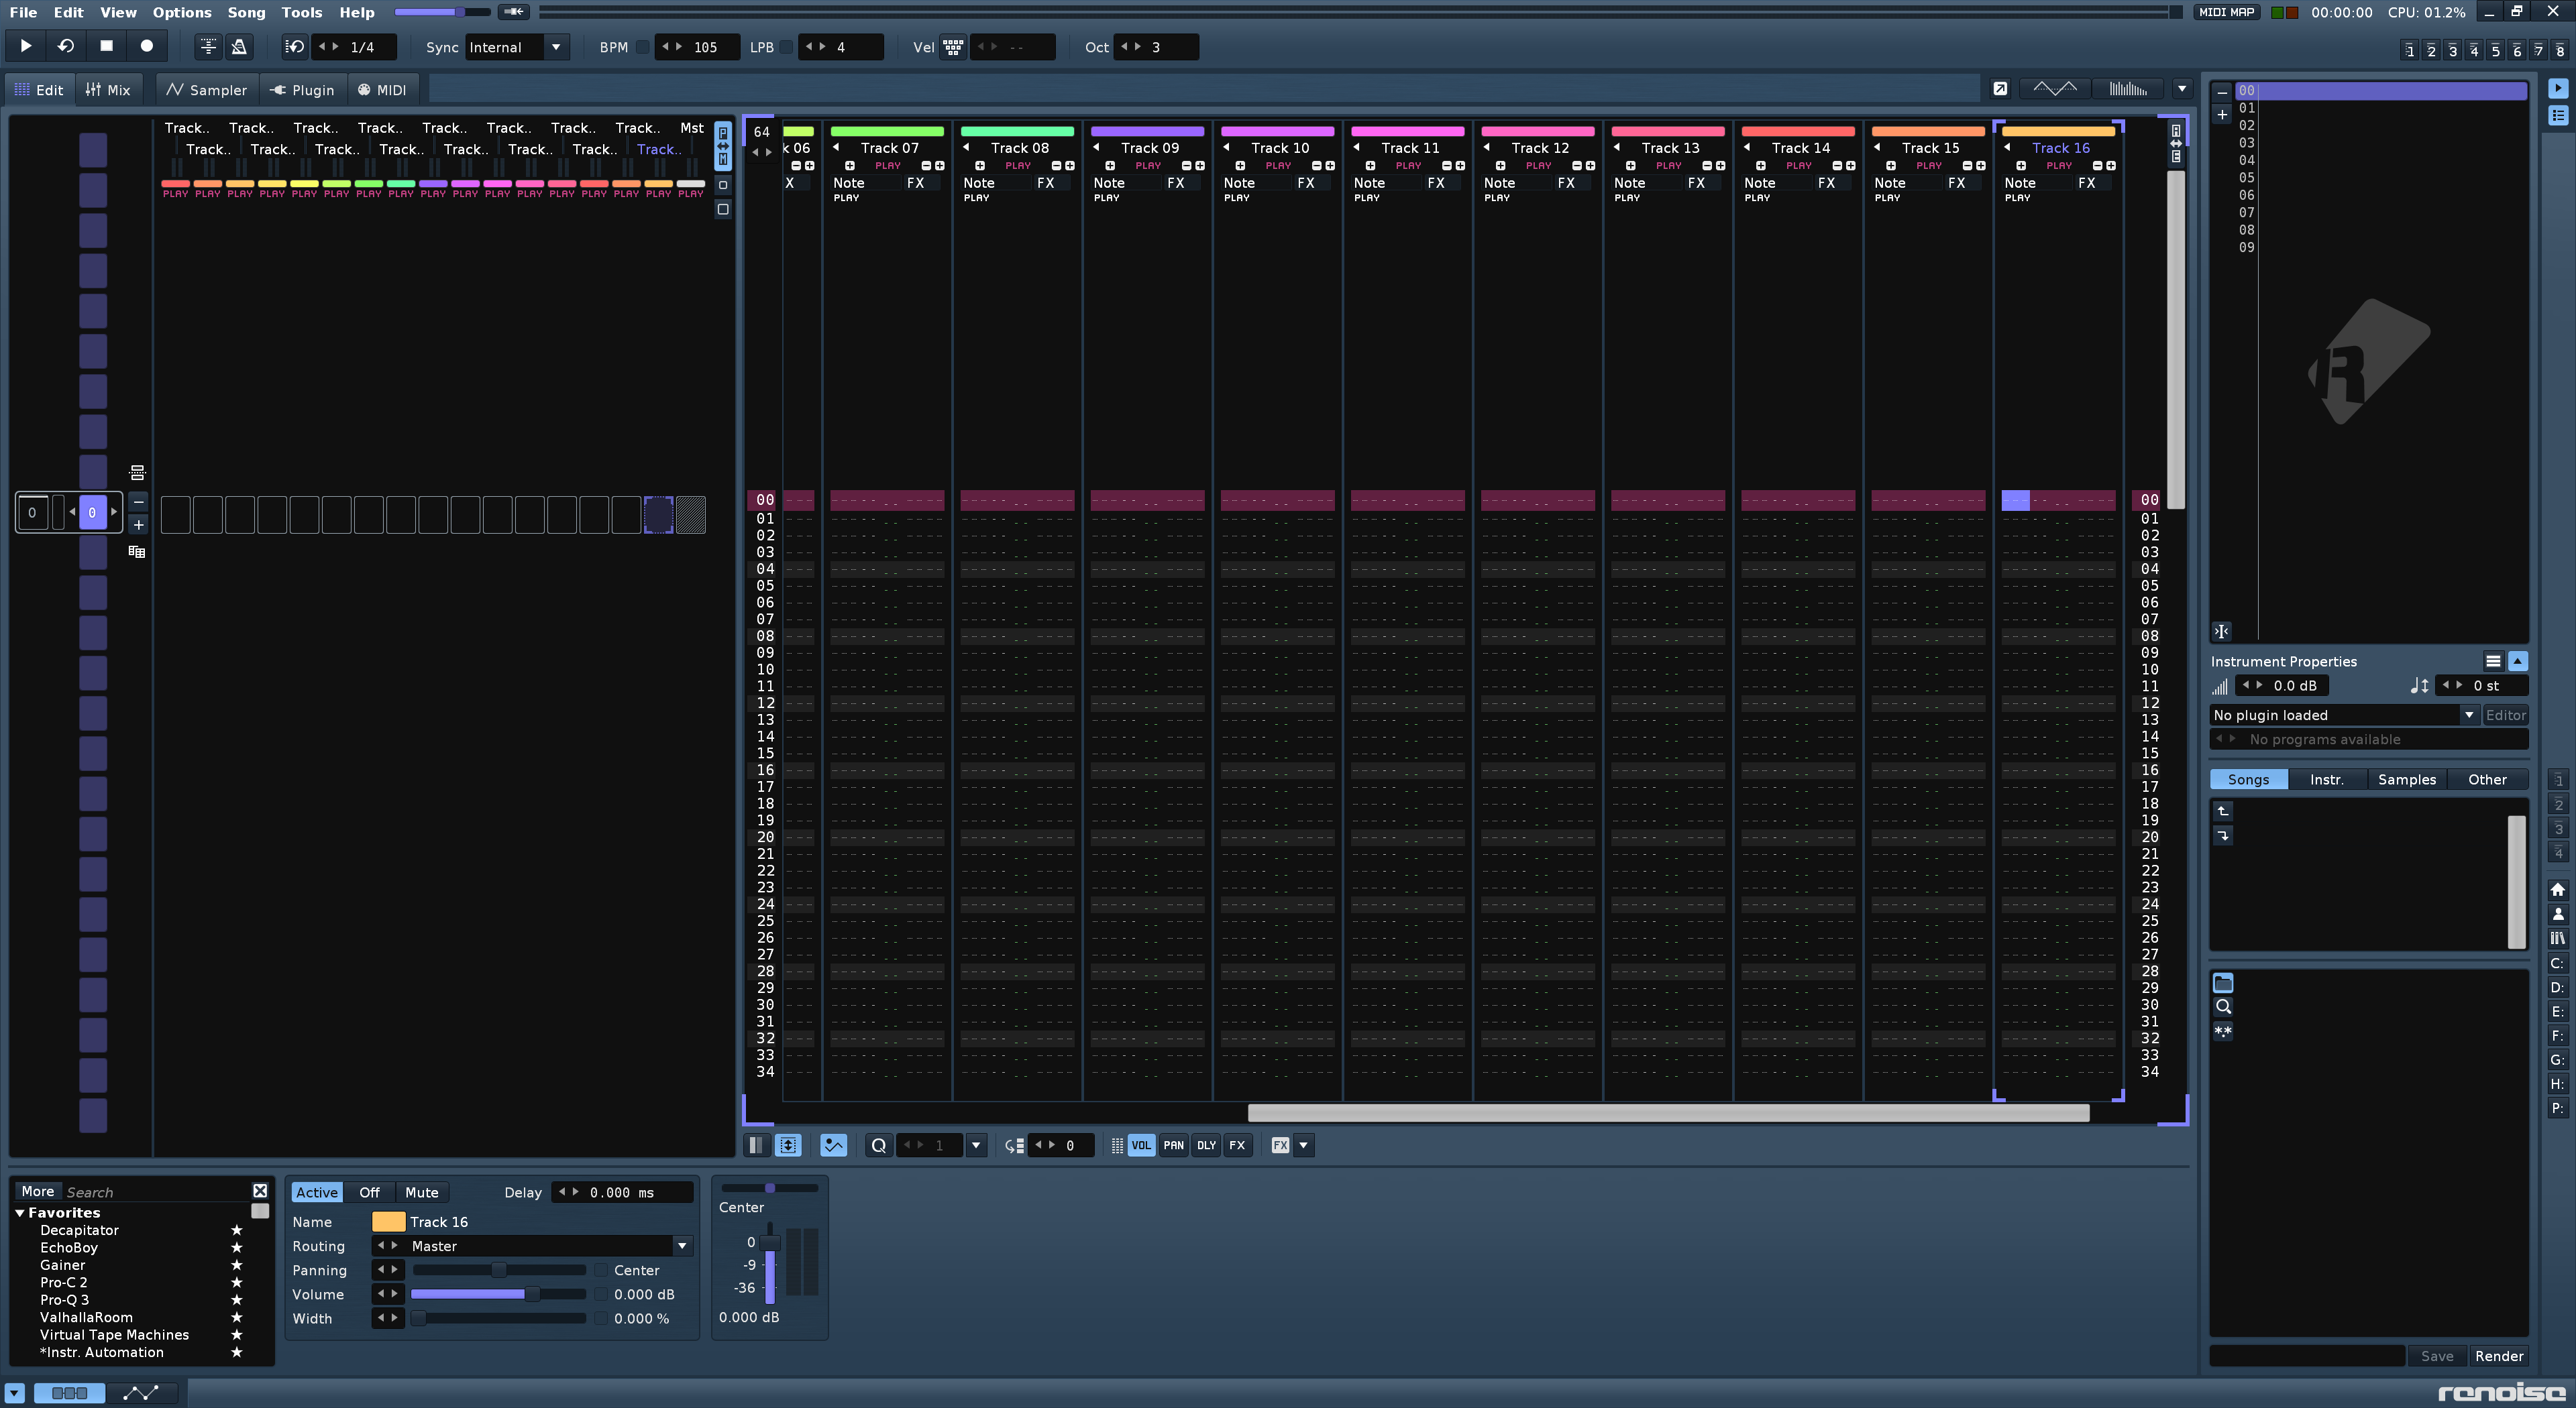The image size is (2576, 1408).
Task: Switch to the MIDI tab
Action: coord(382,90)
